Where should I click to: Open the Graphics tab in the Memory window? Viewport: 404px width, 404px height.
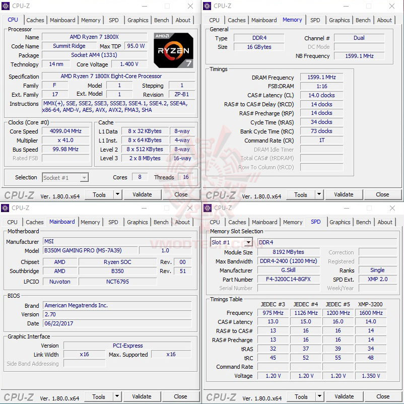[340, 20]
